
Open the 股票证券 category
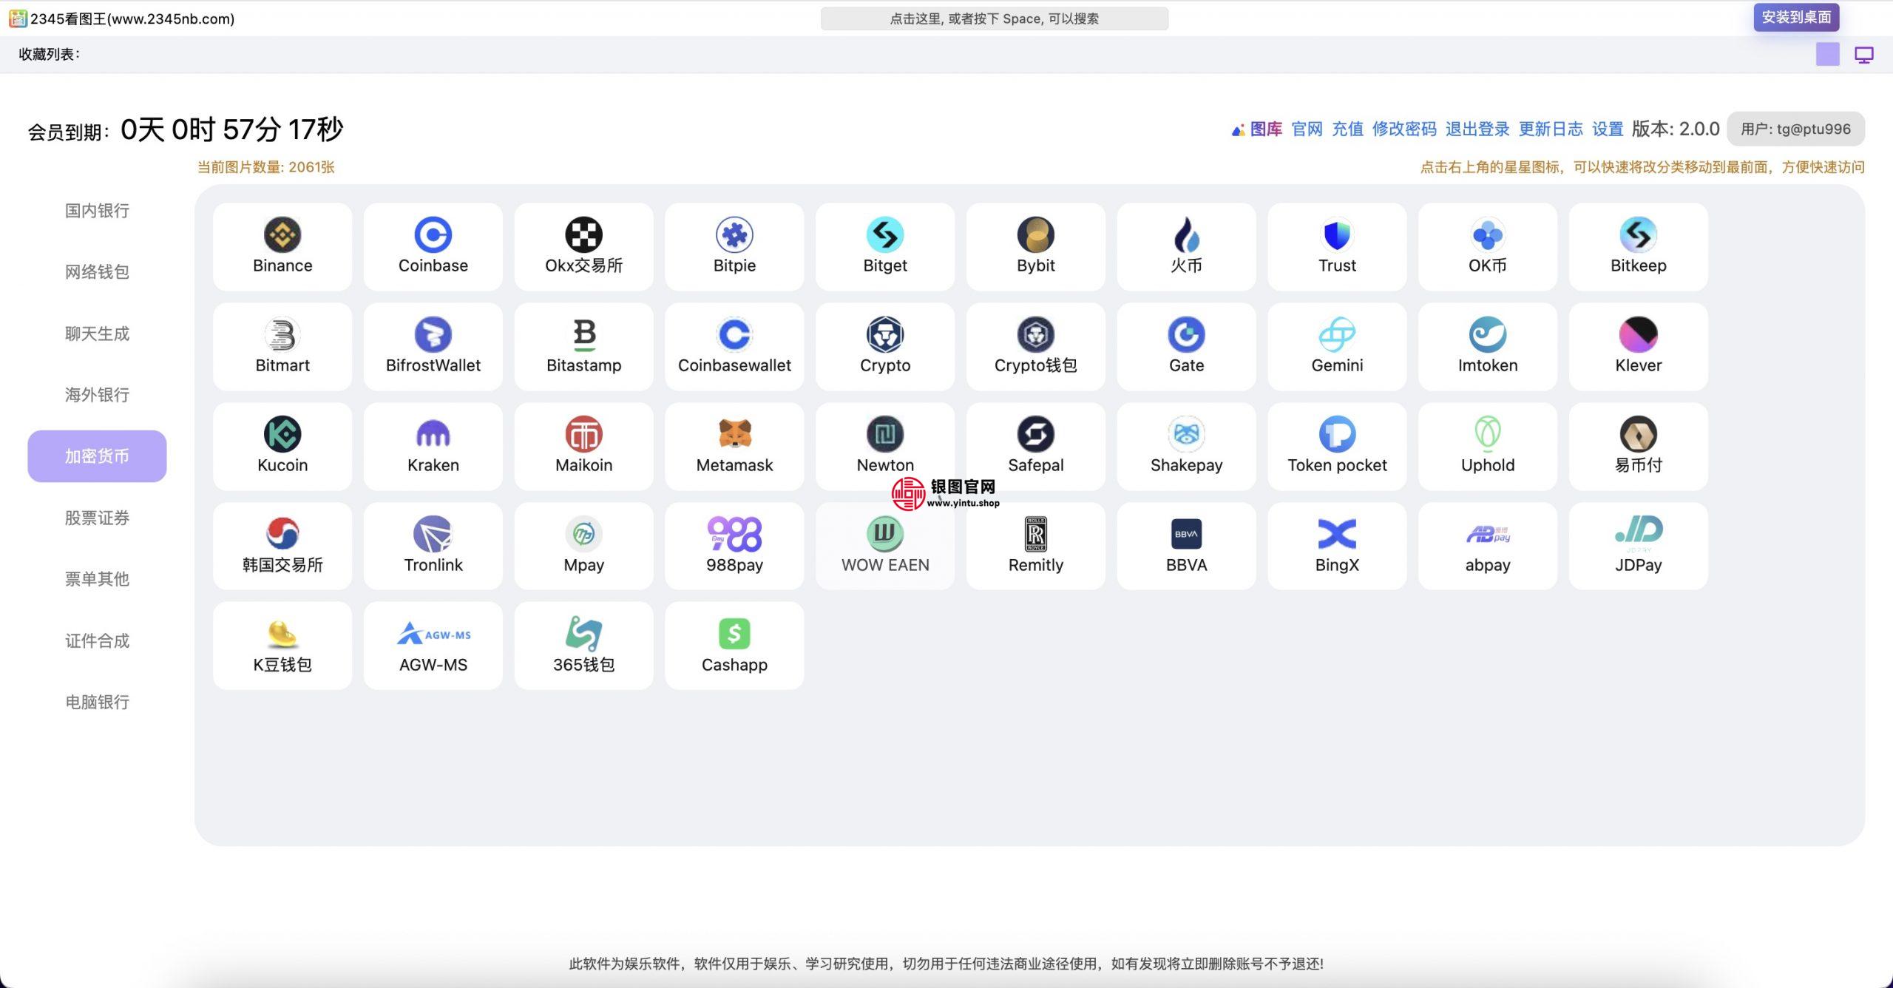click(x=97, y=518)
